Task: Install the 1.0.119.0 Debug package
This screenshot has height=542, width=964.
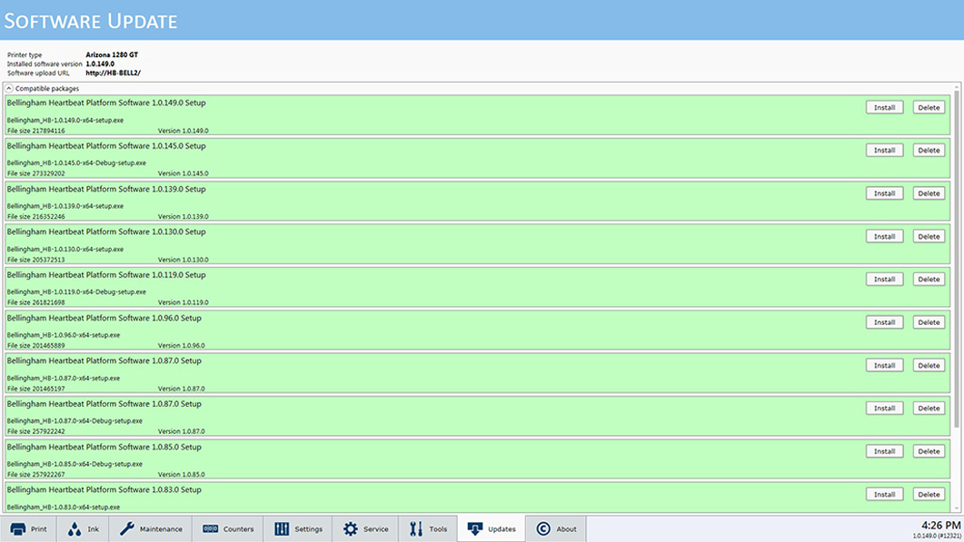Action: click(x=885, y=280)
